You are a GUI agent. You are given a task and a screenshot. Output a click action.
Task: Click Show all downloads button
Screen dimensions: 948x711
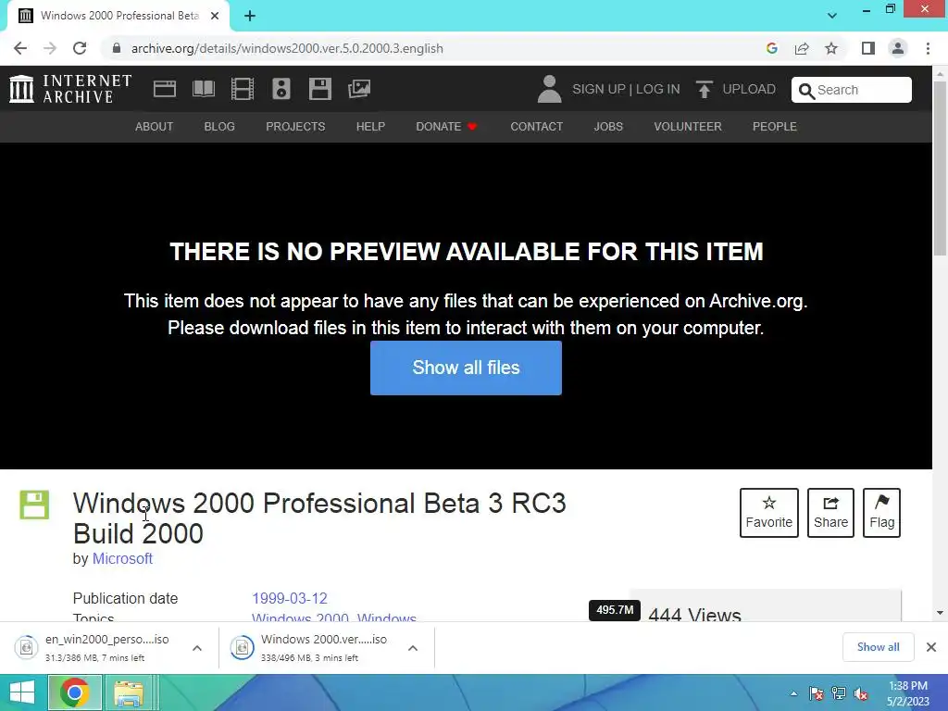pos(878,647)
